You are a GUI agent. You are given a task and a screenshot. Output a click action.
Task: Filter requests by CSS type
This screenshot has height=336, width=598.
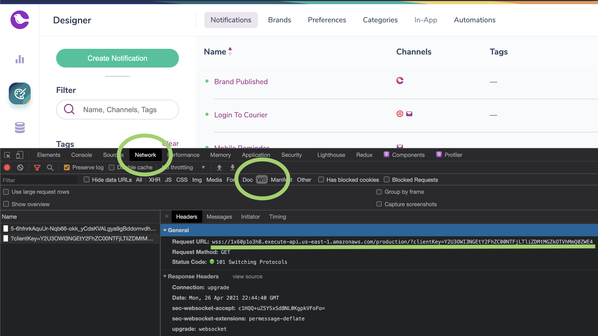point(182,180)
